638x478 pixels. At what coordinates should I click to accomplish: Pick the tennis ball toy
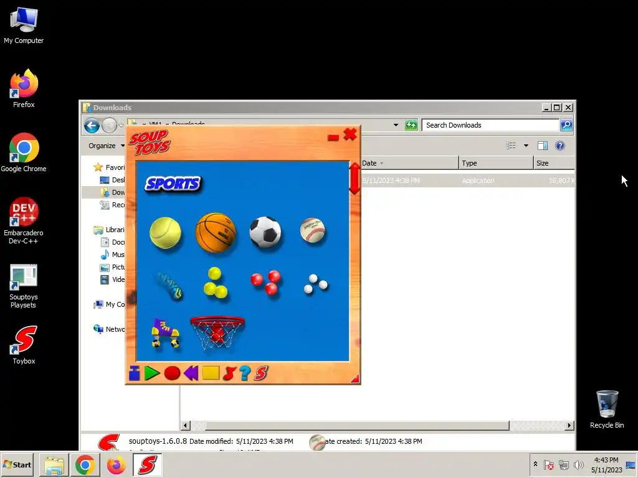165,233
